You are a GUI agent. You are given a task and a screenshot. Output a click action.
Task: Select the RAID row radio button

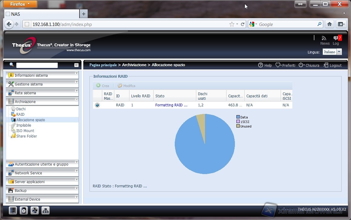97,105
